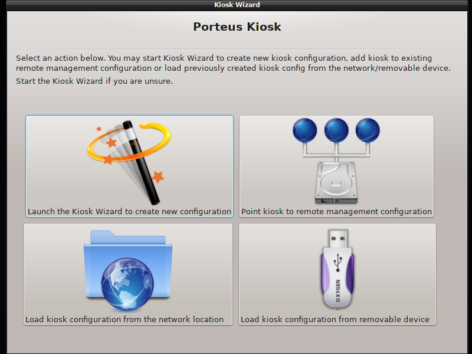Open 'Load kiosk configuration from removable device'
Screen dimensions: 472x354
coord(337,274)
